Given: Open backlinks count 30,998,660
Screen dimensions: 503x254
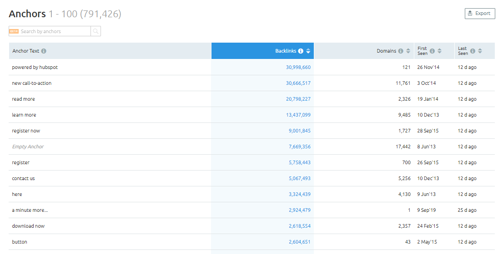Looking at the screenshot, I should 298,67.
